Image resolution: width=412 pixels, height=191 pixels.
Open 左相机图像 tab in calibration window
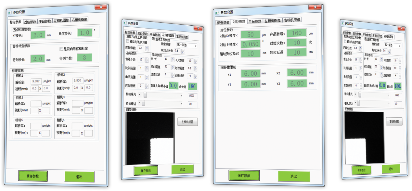tap(61, 20)
